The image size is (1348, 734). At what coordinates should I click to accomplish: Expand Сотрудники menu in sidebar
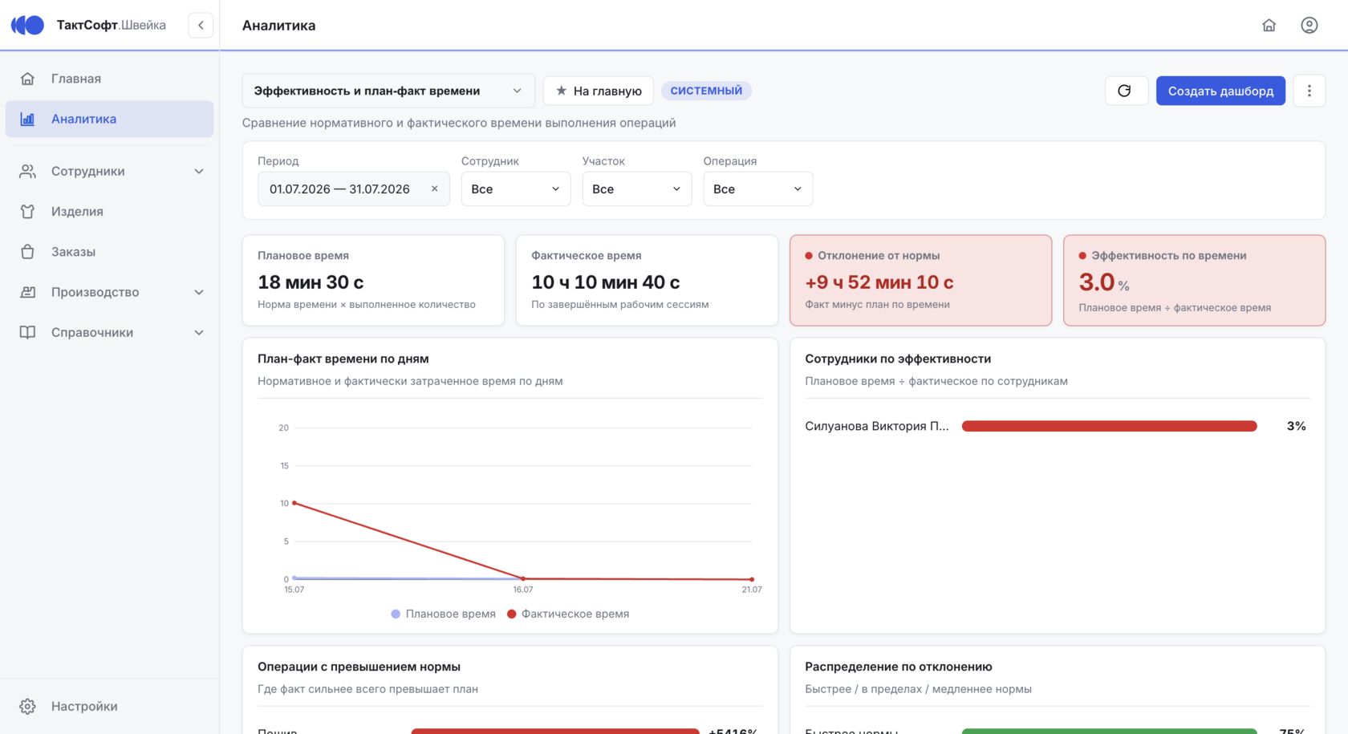tap(110, 171)
